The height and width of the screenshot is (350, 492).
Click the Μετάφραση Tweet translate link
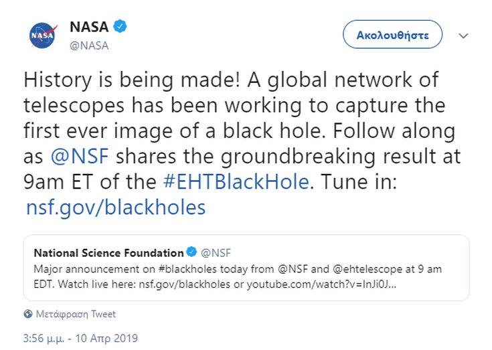pos(76,313)
